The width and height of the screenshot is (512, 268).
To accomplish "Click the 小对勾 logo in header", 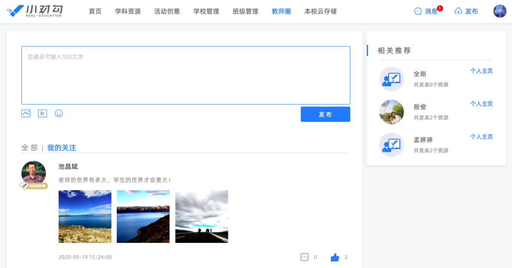I will (35, 11).
